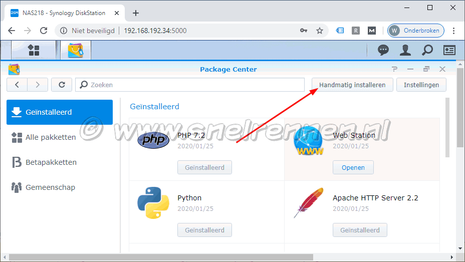Go forward in Package Center
Screen dimensions: 465x262
[x=38, y=85]
